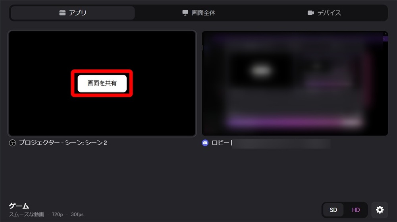Select the デバイス tab
The image size is (397, 222).
coord(324,13)
